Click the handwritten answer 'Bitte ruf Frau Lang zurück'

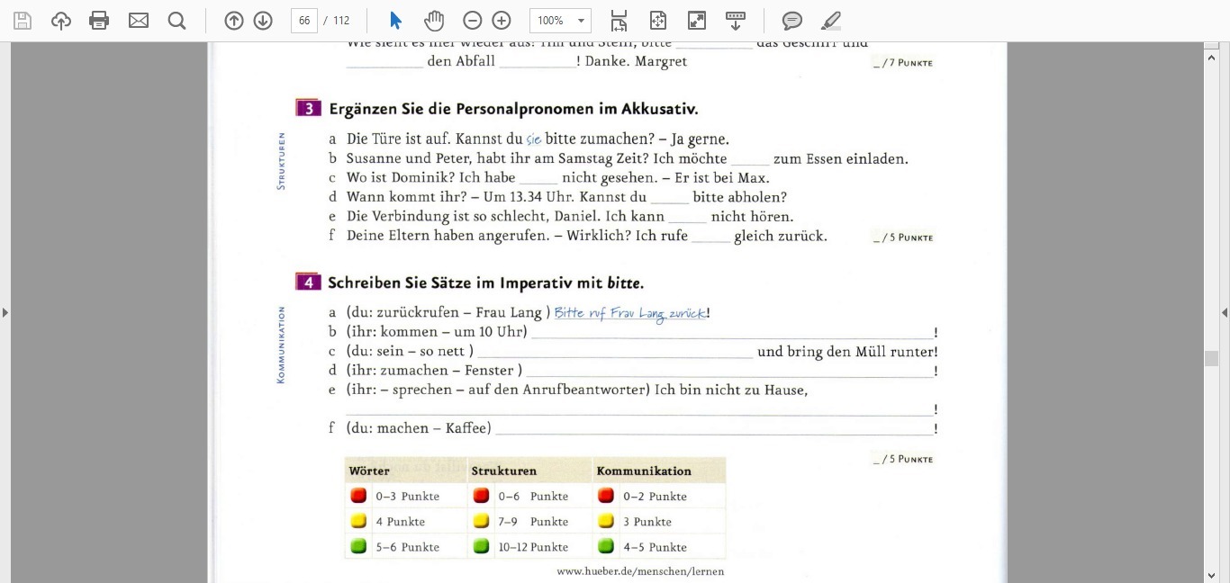click(629, 313)
